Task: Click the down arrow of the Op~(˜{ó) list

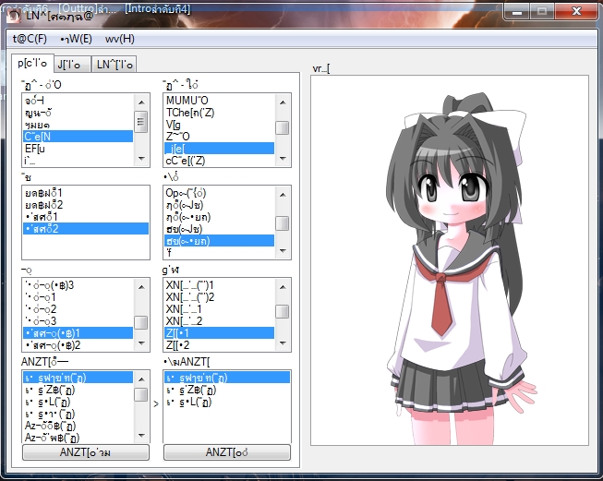Action: coord(283,251)
